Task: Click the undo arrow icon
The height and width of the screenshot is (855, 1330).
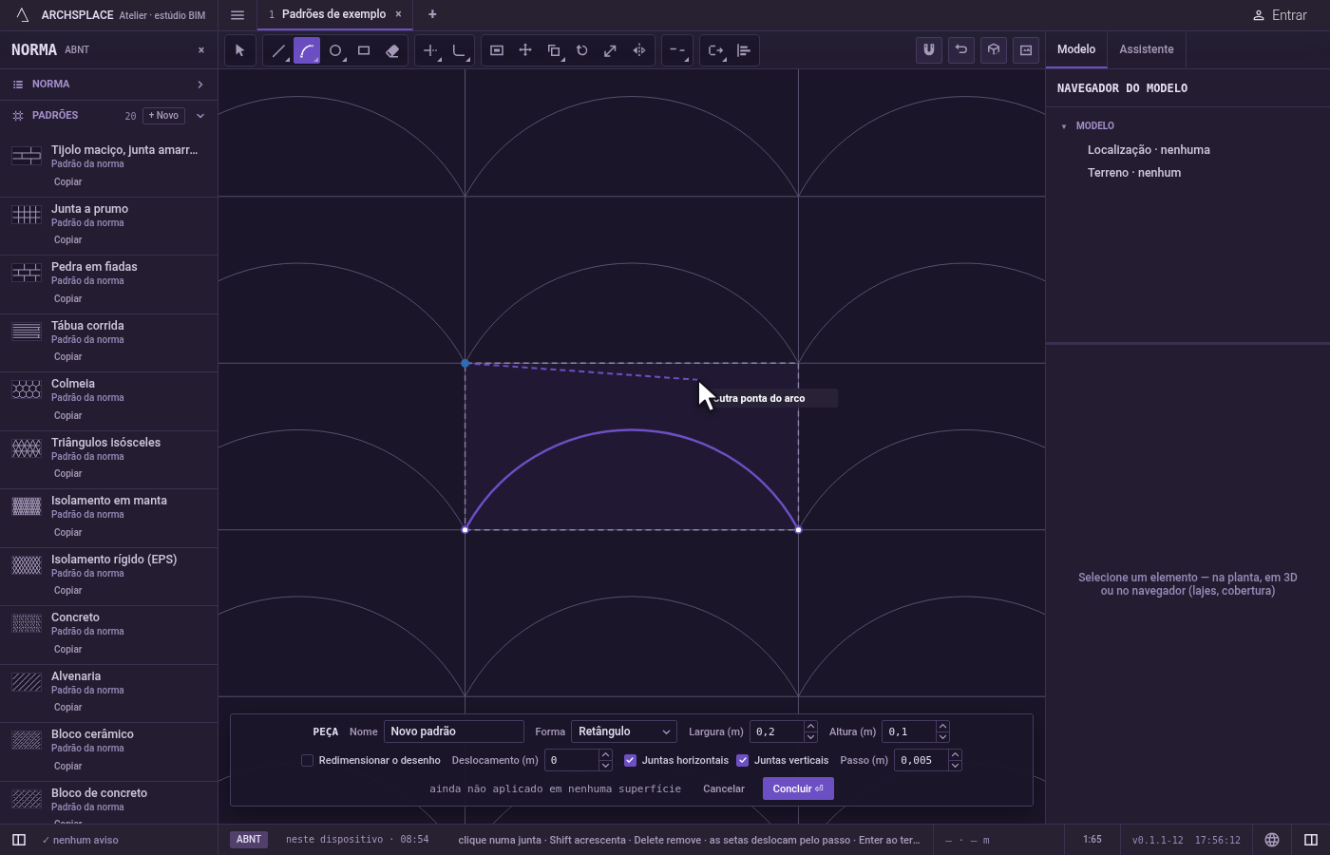Action: tap(961, 50)
